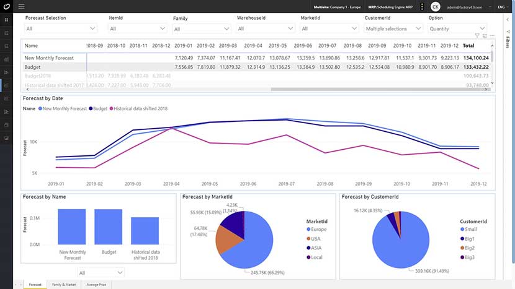
Task: Open the Family dropdown
Action: tap(201, 29)
